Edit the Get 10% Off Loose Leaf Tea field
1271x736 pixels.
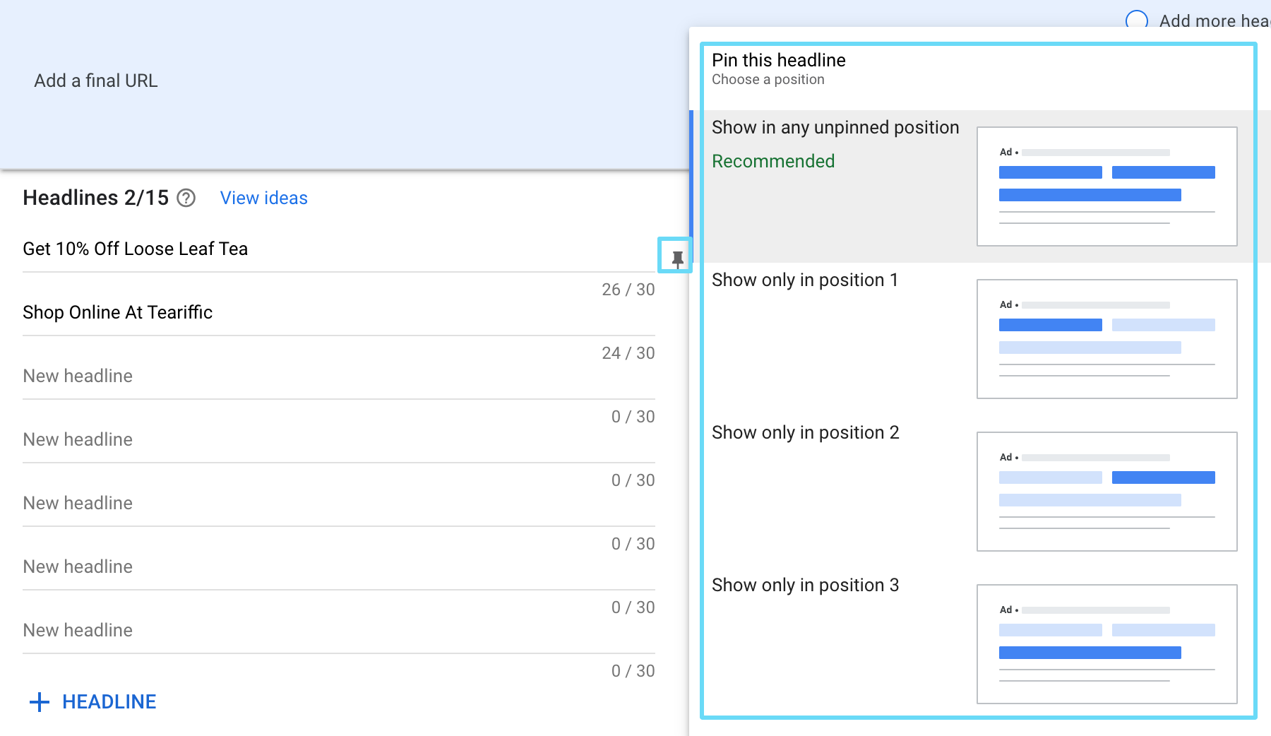pyautogui.click(x=339, y=249)
